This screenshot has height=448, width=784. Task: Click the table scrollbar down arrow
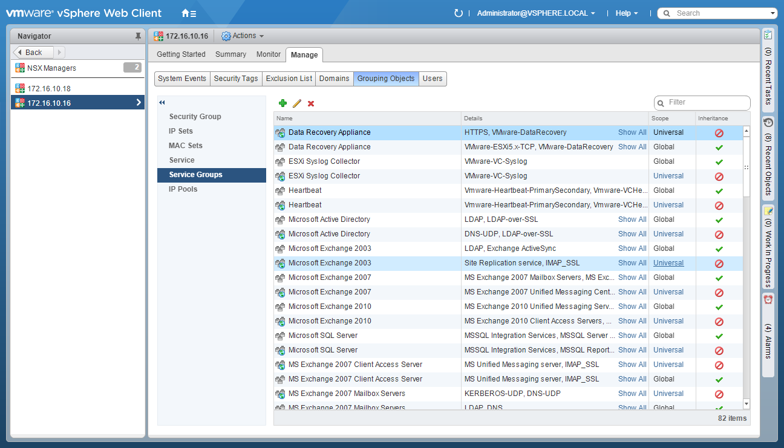[x=746, y=403]
